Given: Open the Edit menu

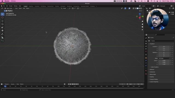Looking at the screenshot, I should 7,6.
